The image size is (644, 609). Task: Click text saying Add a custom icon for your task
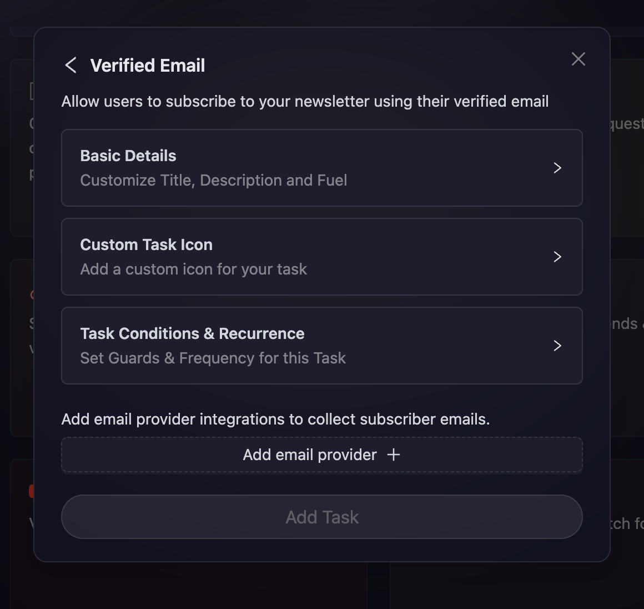(x=194, y=269)
